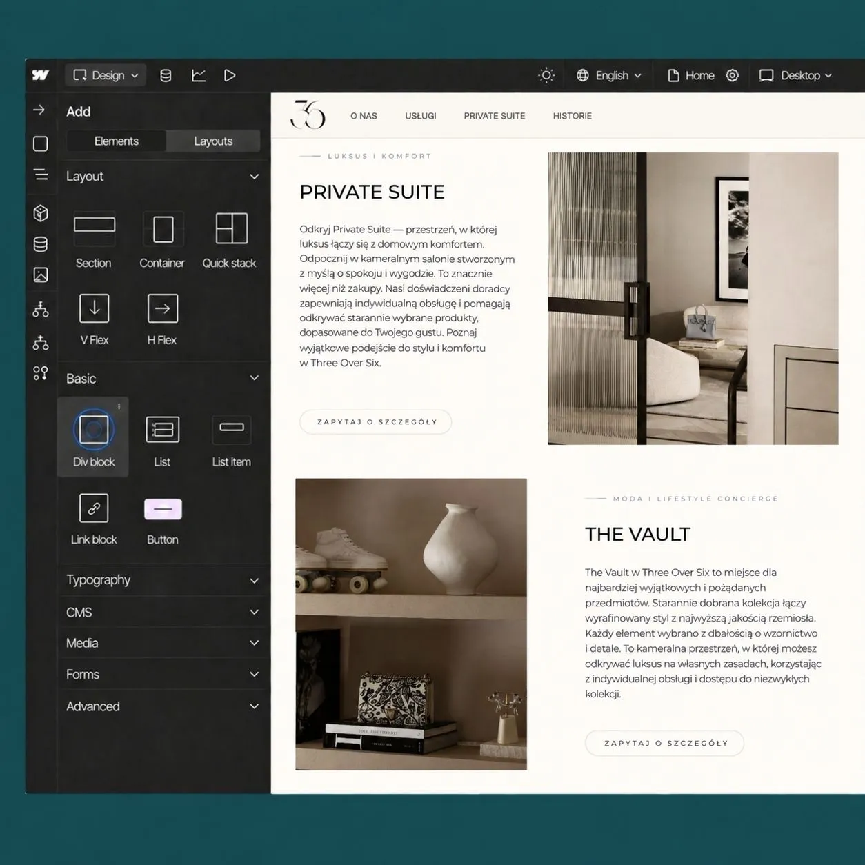
Task: Open the upper logic flow icon in sidebar
Action: pyautogui.click(x=41, y=310)
